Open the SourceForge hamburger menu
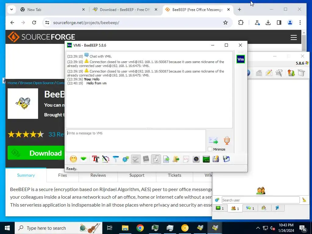Viewport: 312px width, 234px height. pyautogui.click(x=294, y=37)
